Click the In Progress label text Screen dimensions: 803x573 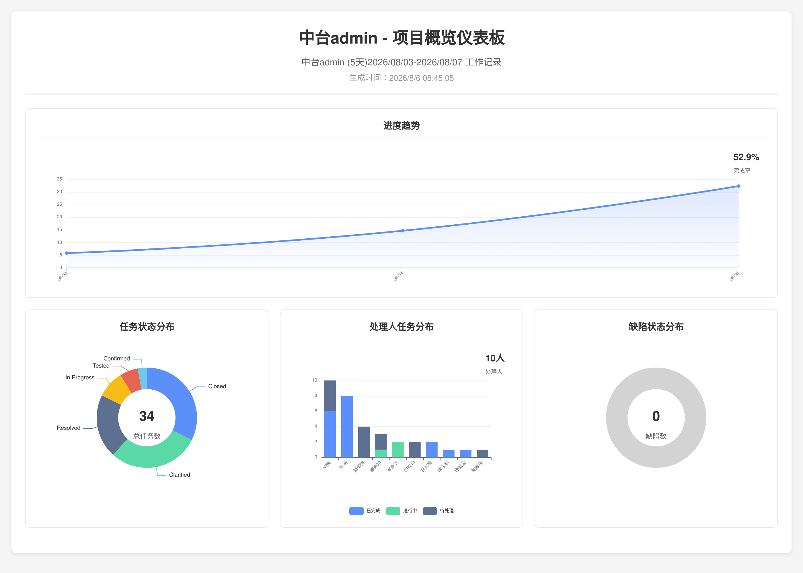(x=80, y=378)
